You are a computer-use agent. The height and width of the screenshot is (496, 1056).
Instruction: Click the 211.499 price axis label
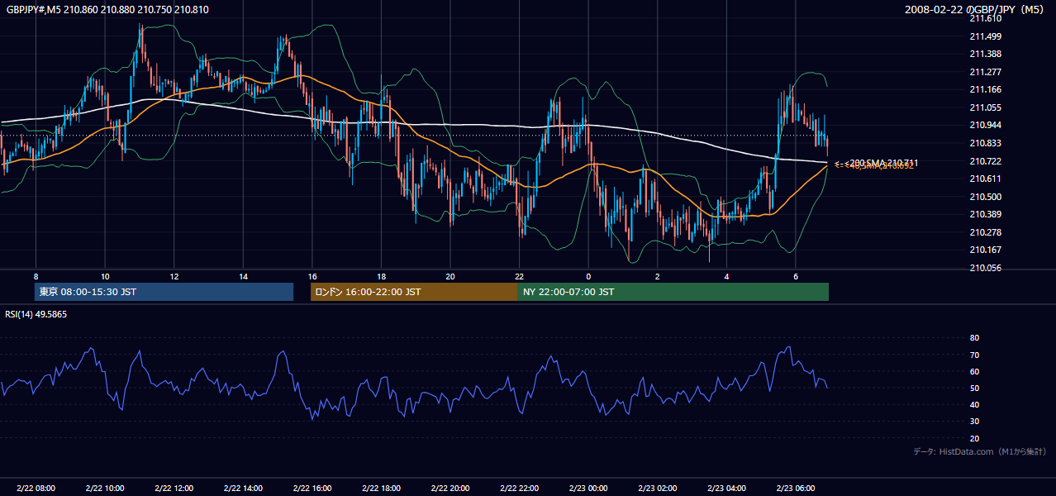(986, 36)
